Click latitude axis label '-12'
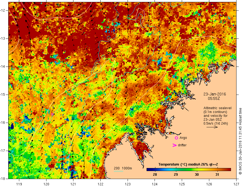 (3, 10)
